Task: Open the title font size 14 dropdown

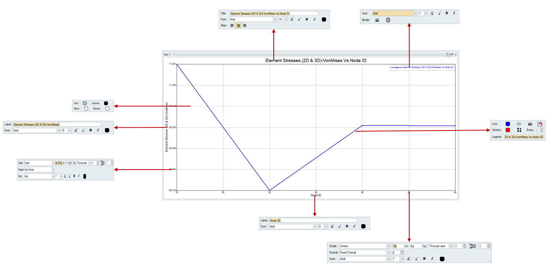Action: tap(286, 19)
